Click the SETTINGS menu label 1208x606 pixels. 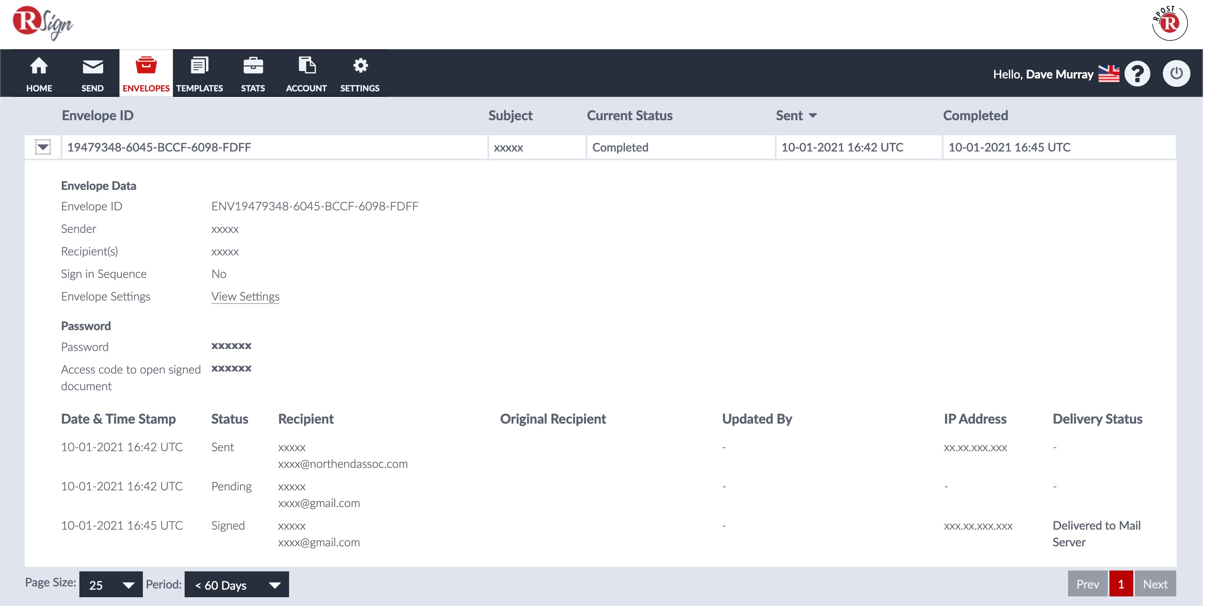(360, 88)
